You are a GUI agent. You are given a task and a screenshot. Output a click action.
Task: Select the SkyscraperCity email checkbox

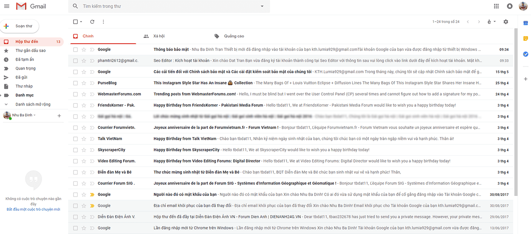tap(75, 150)
